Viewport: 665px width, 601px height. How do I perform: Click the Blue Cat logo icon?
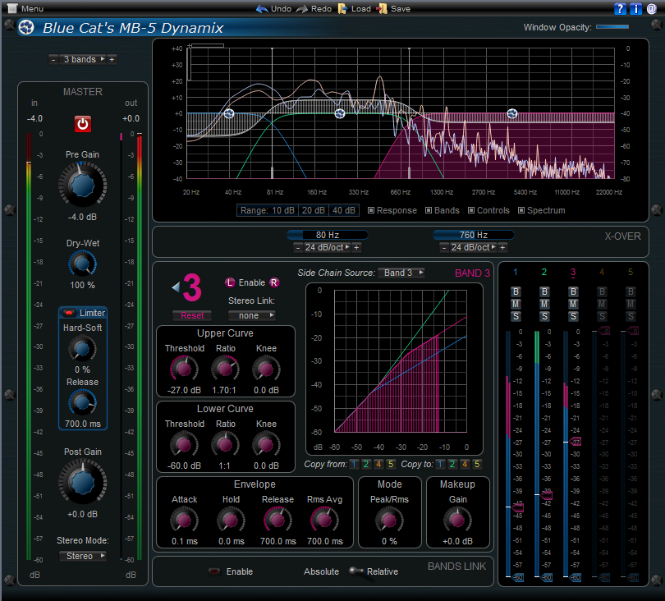coord(26,28)
